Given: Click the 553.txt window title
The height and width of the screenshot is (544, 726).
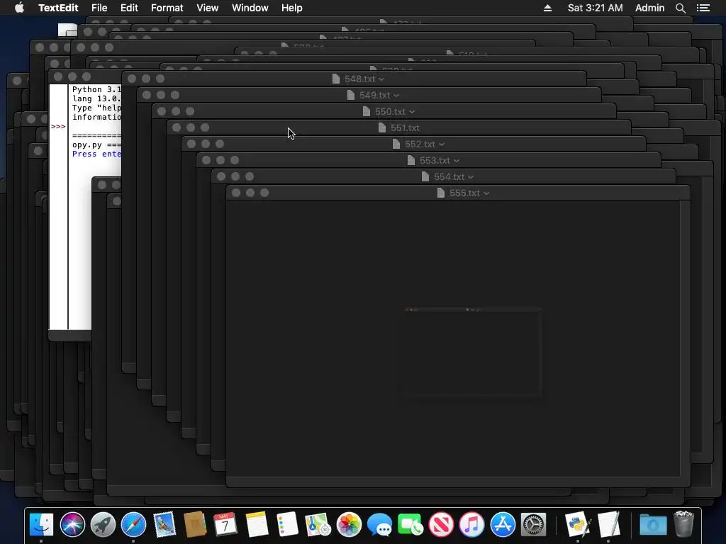Looking at the screenshot, I should click(x=435, y=161).
